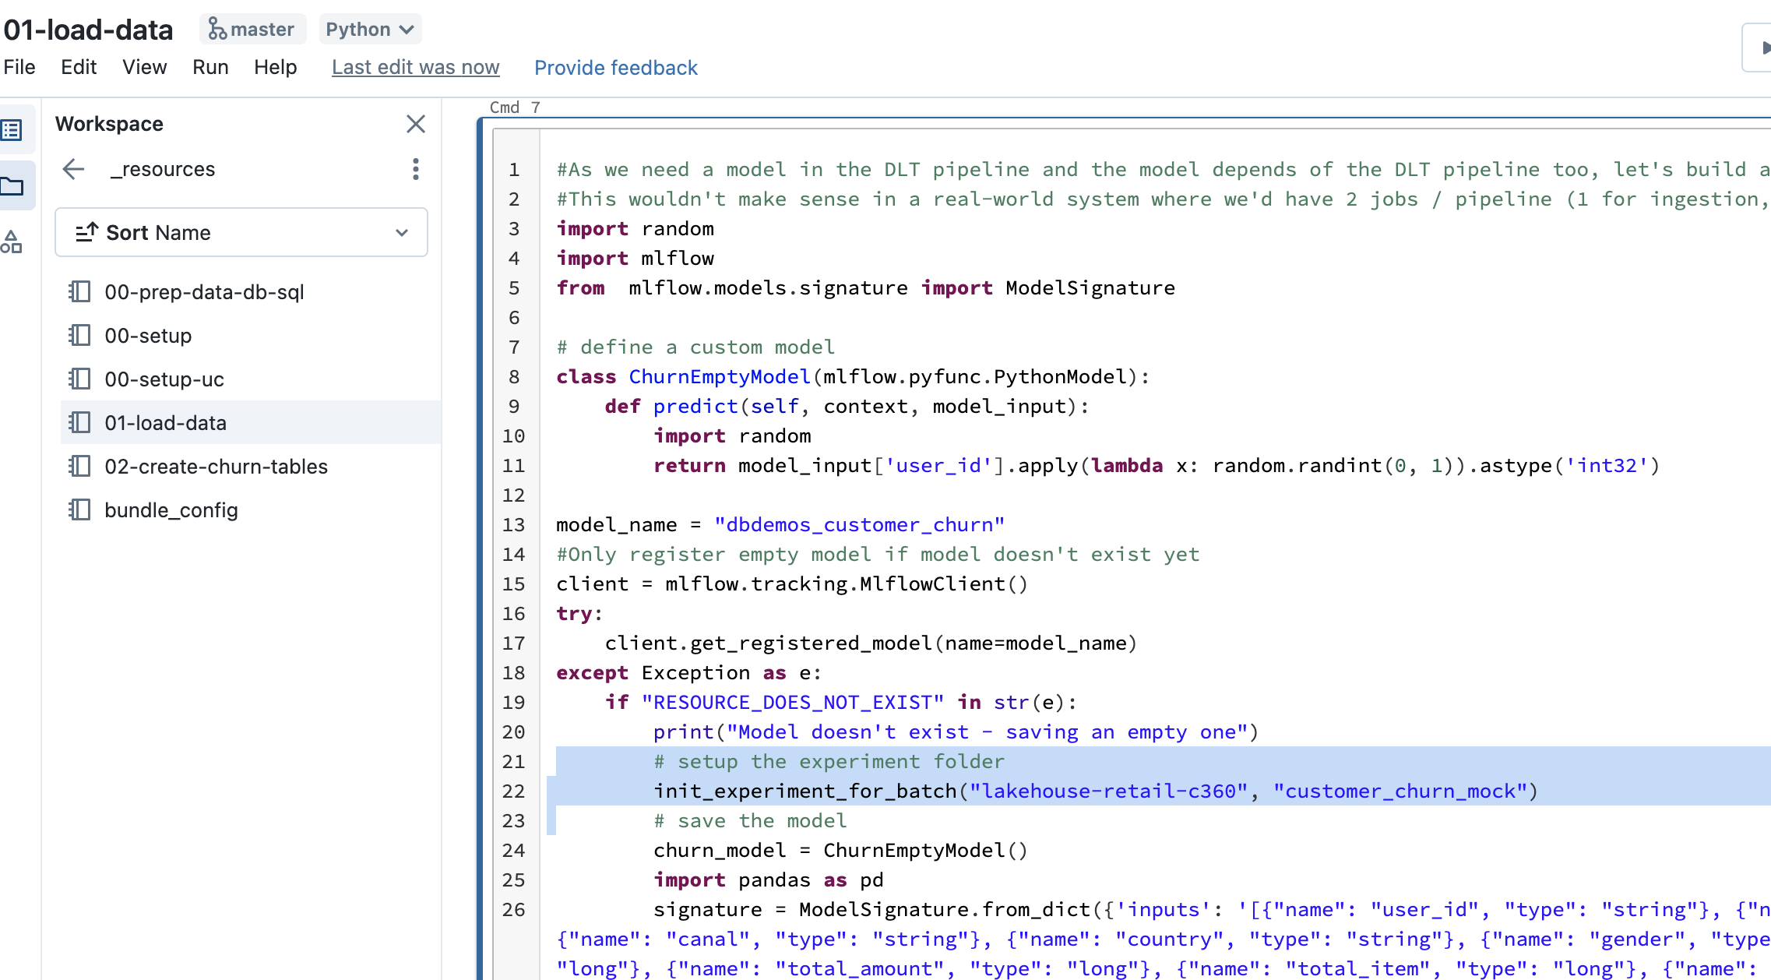
Task: Open notebook bundle_config
Action: 251,510
